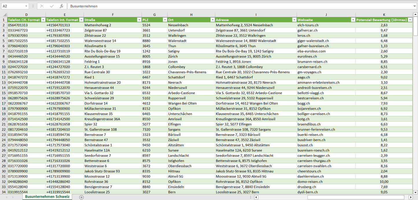Select row 12 header

[x=3, y=77]
